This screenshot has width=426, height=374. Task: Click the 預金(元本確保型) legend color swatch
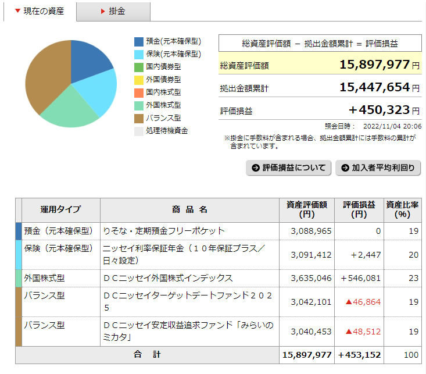pos(139,41)
